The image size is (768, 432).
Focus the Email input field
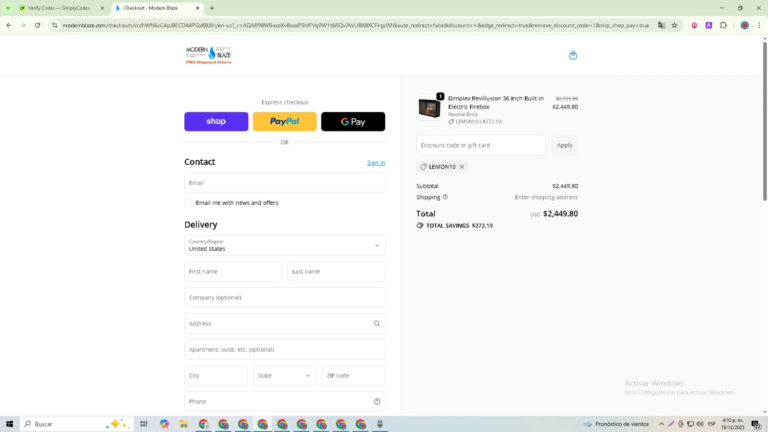285,183
